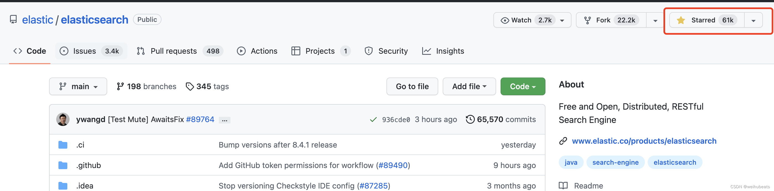View the 345 tags link
Screen dimensions: 774x191
point(207,86)
